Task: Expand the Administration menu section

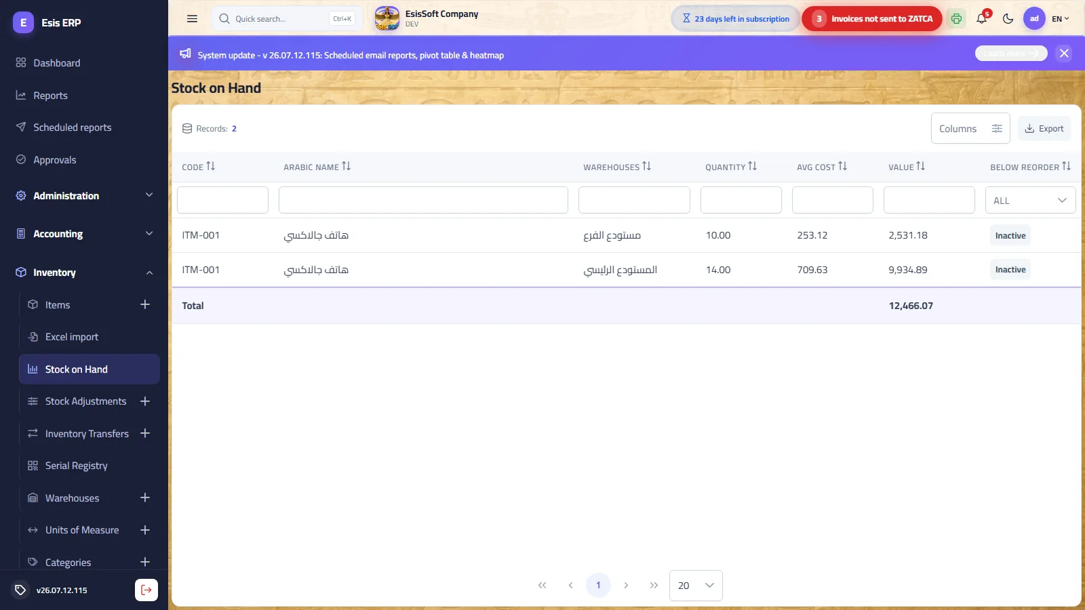Action: point(84,195)
